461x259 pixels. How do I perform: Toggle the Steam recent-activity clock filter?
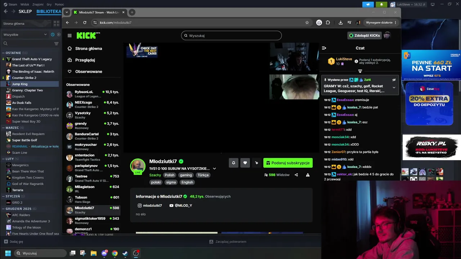(53, 35)
